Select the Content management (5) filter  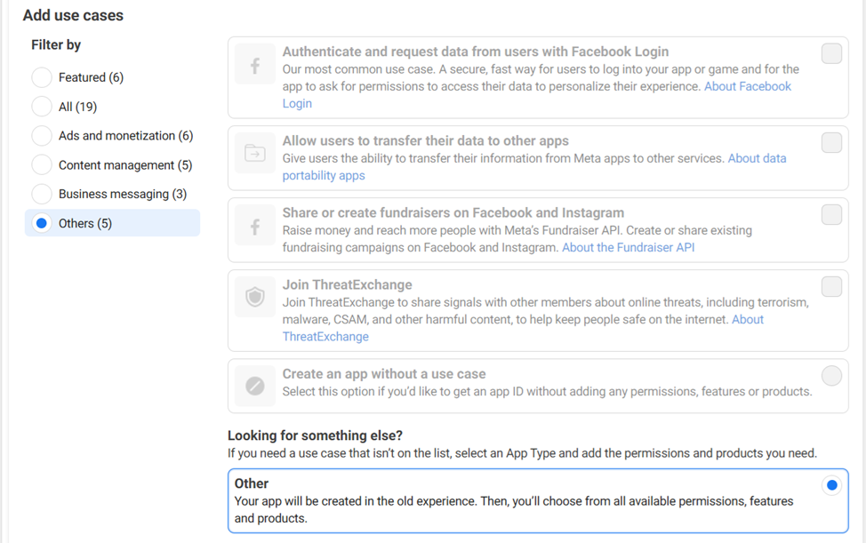click(42, 165)
